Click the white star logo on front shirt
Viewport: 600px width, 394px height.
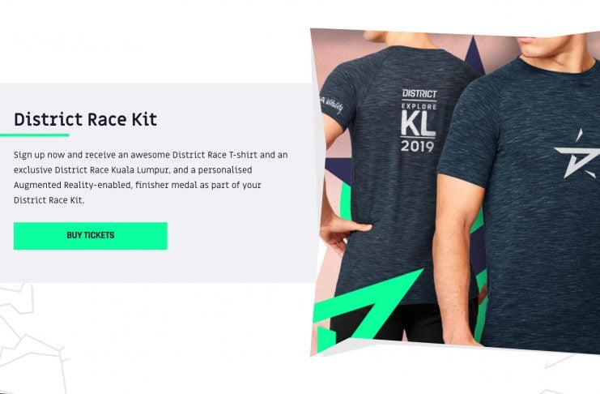pos(577,153)
